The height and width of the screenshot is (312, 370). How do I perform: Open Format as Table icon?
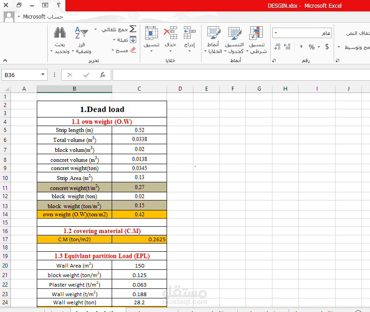tap(235, 33)
